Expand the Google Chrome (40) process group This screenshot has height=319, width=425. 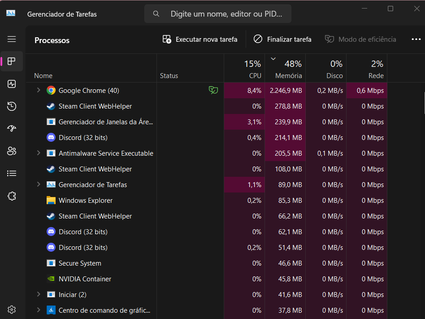coord(39,90)
